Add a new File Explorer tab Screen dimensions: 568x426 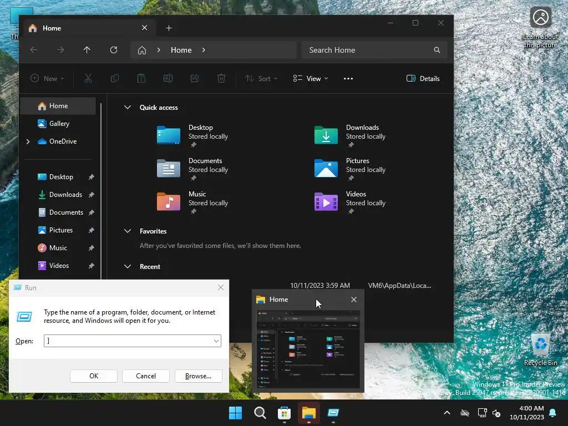pyautogui.click(x=169, y=28)
